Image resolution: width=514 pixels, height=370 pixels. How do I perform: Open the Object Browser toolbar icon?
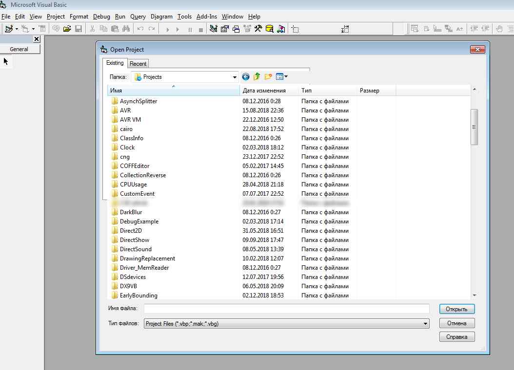click(x=247, y=29)
